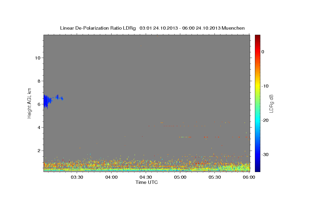Click the colorbar value -30

[265, 154]
